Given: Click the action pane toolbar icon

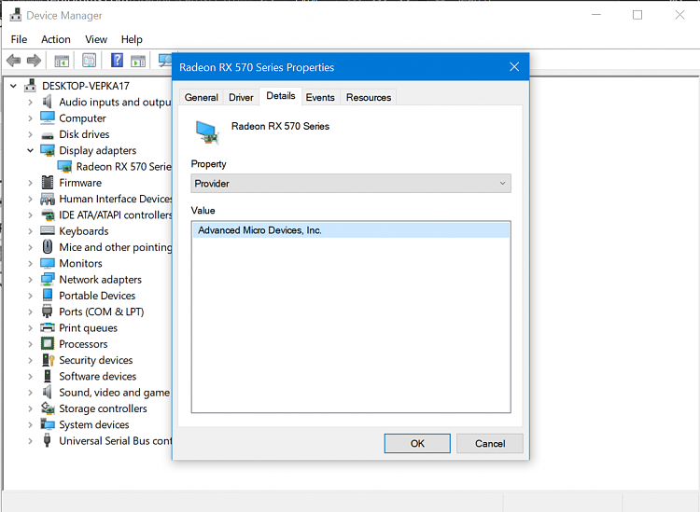Looking at the screenshot, I should [138, 61].
